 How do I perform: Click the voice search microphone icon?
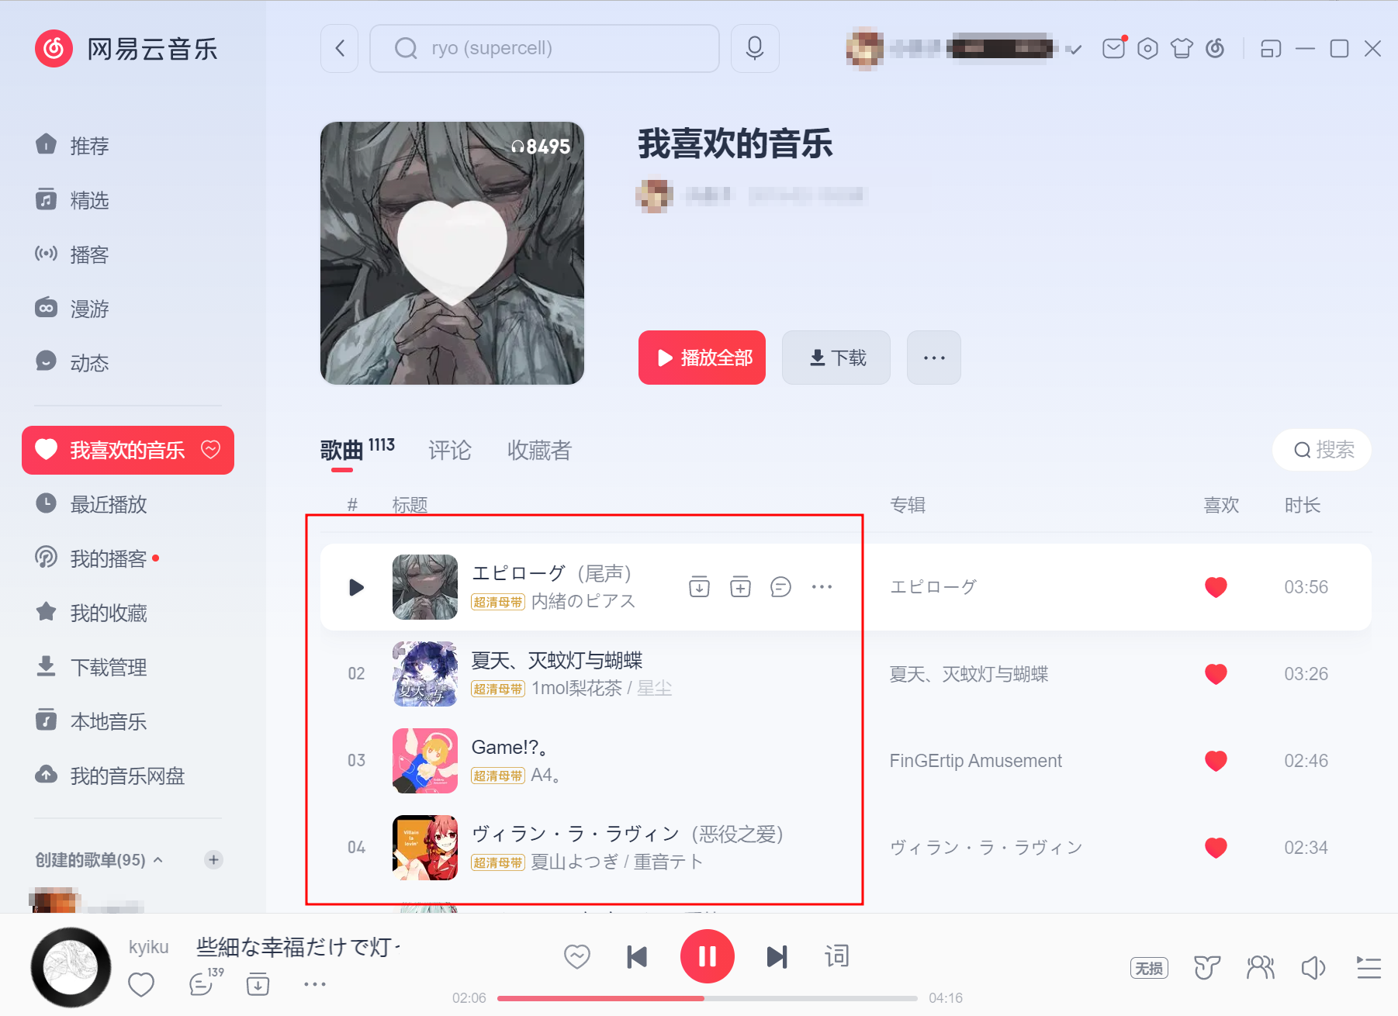pos(754,48)
